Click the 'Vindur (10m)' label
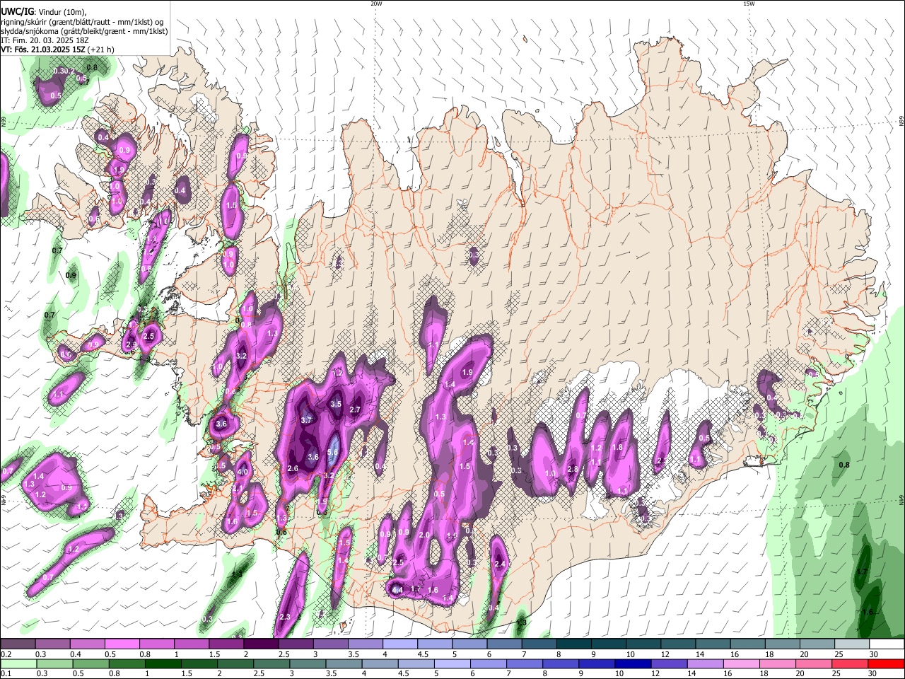The image size is (905, 679). 63,12
